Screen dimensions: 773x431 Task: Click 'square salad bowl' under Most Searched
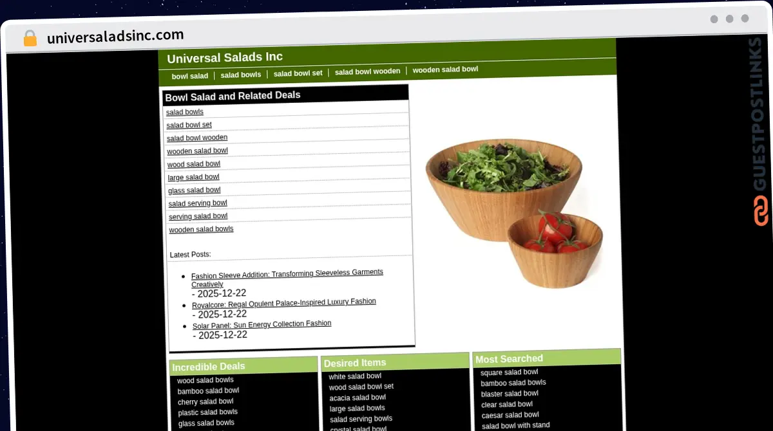pos(510,372)
